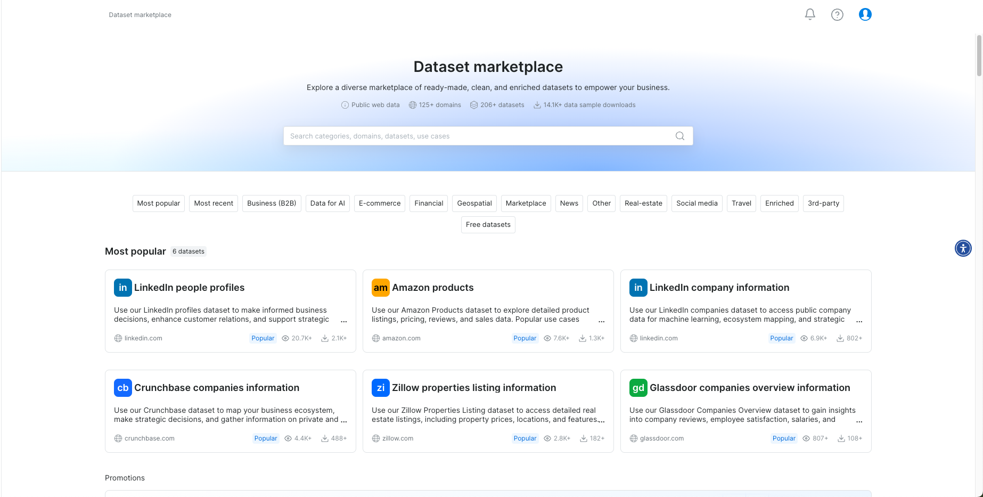The image size is (983, 497).
Task: Focus the dataset search field
Action: click(x=488, y=136)
